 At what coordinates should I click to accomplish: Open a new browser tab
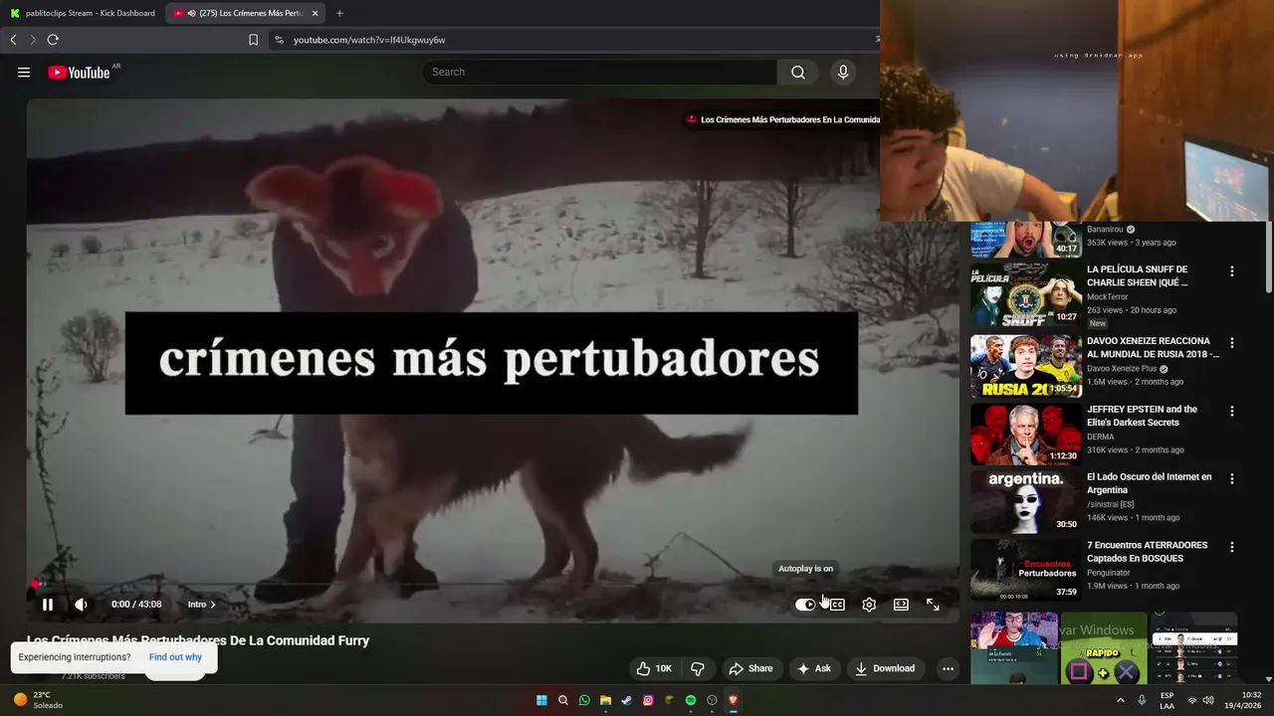(339, 13)
